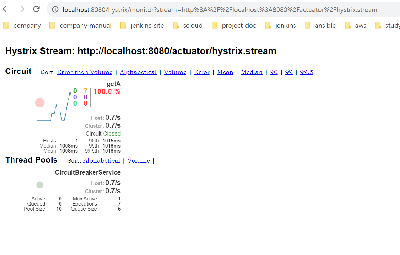
Task: Sort thread pools by Volume
Action: pyautogui.click(x=139, y=161)
